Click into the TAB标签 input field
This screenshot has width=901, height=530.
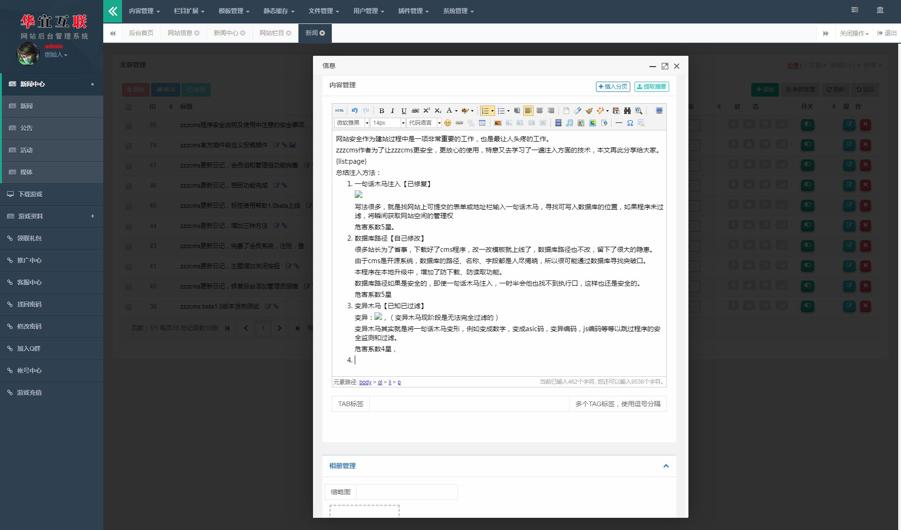pyautogui.click(x=469, y=404)
